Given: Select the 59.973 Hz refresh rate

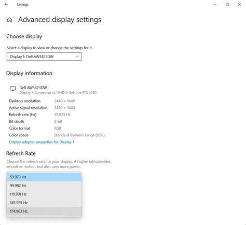Looking at the screenshot, I should click(x=44, y=177).
